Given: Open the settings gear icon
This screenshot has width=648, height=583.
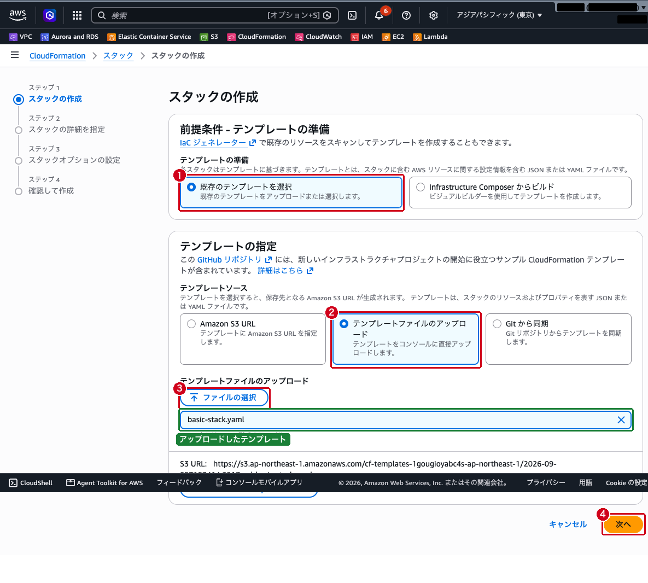Looking at the screenshot, I should [x=433, y=15].
